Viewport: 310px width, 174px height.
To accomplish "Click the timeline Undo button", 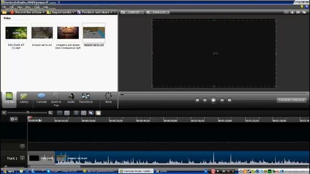I will click(x=60, y=113).
